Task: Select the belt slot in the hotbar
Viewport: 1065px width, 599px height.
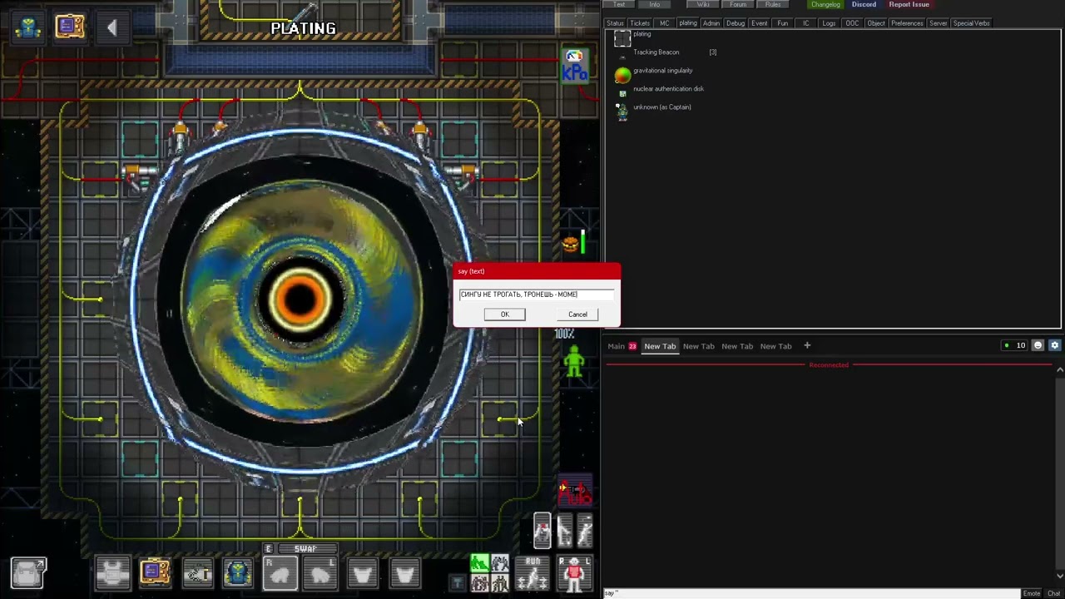Action: (x=197, y=573)
